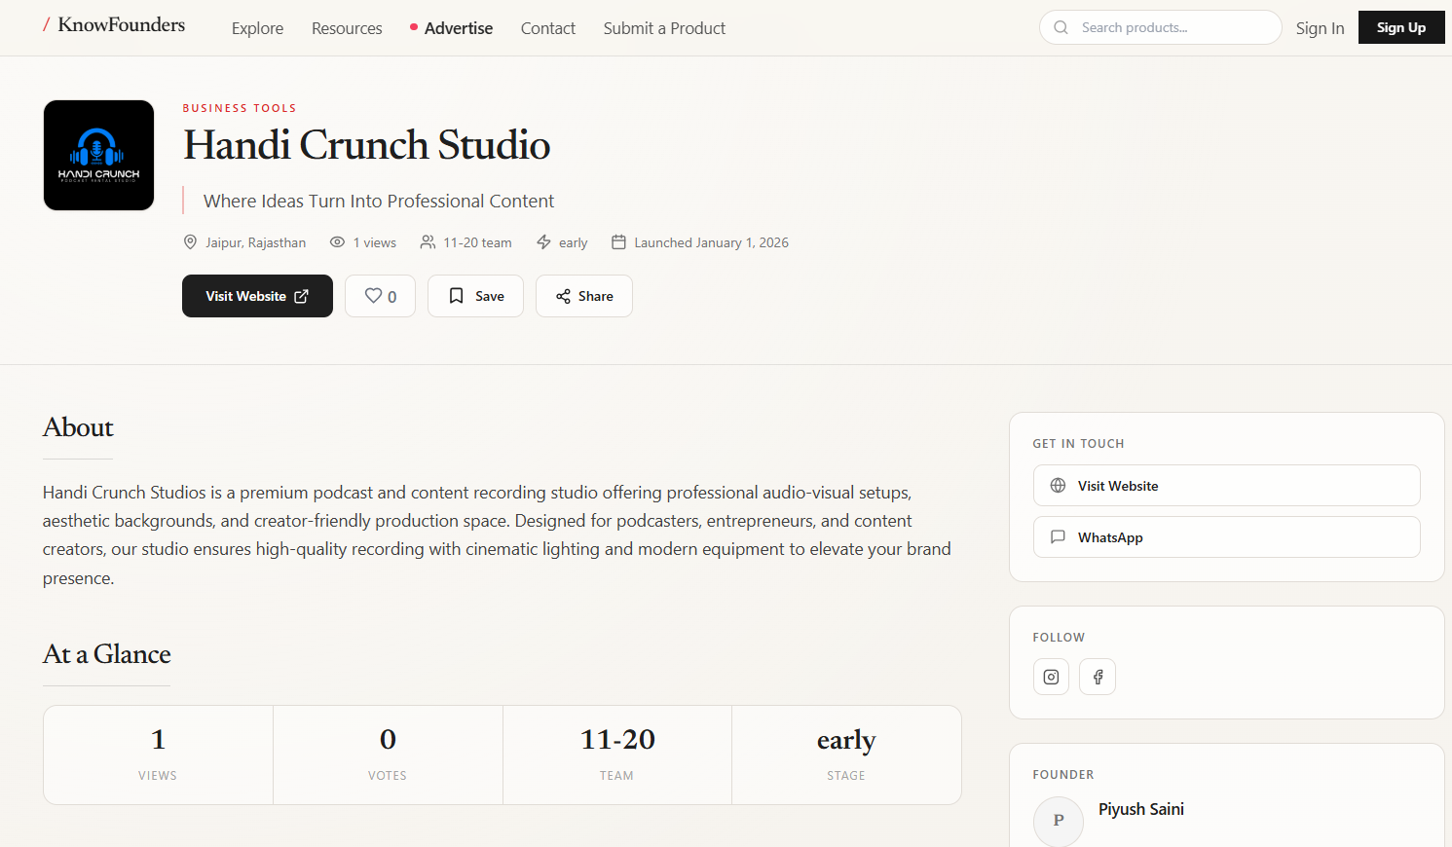
Task: Select Submit a Product
Action: [x=664, y=28]
